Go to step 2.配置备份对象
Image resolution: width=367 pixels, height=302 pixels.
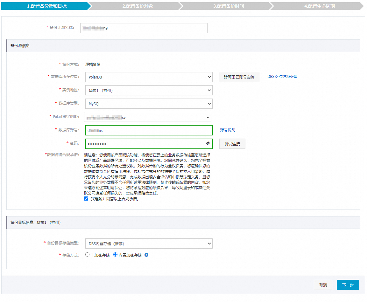[x=138, y=6]
